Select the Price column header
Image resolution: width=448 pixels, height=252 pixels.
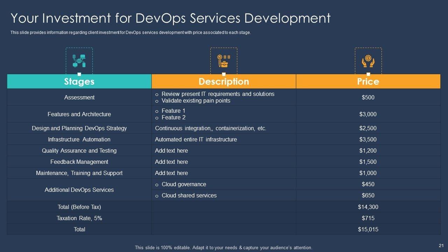point(368,82)
